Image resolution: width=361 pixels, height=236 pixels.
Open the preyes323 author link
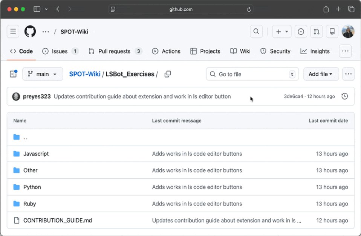coord(37,97)
